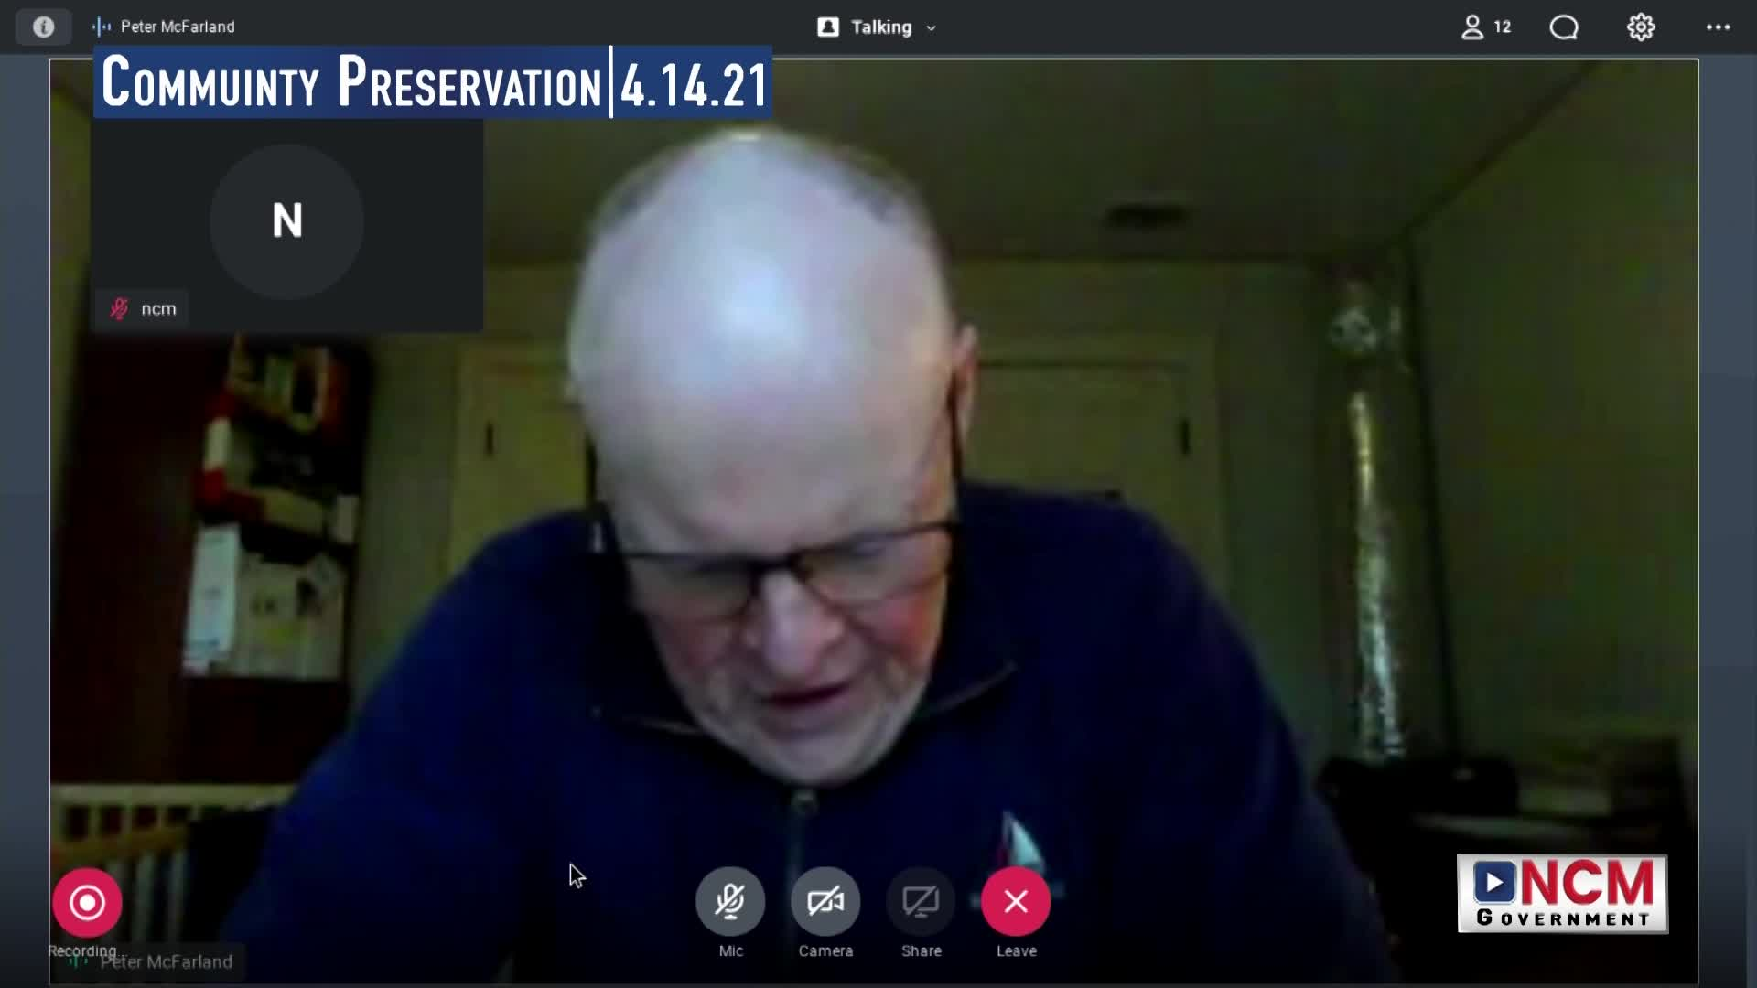Open the participants list icon
Screen dimensions: 1757x988
[x=1471, y=27]
